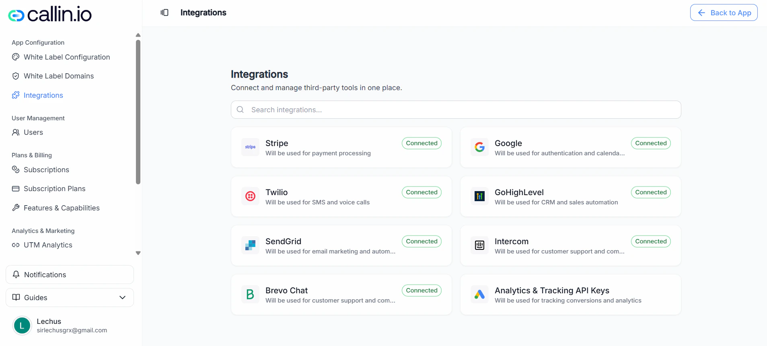Click the Google Connected badge
Screen dimensions: 767x346
click(x=651, y=143)
